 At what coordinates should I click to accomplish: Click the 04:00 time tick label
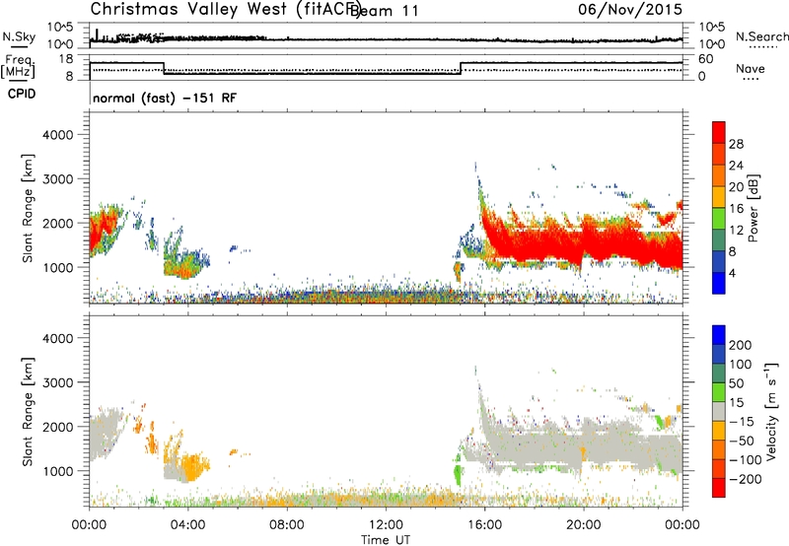tap(187, 525)
